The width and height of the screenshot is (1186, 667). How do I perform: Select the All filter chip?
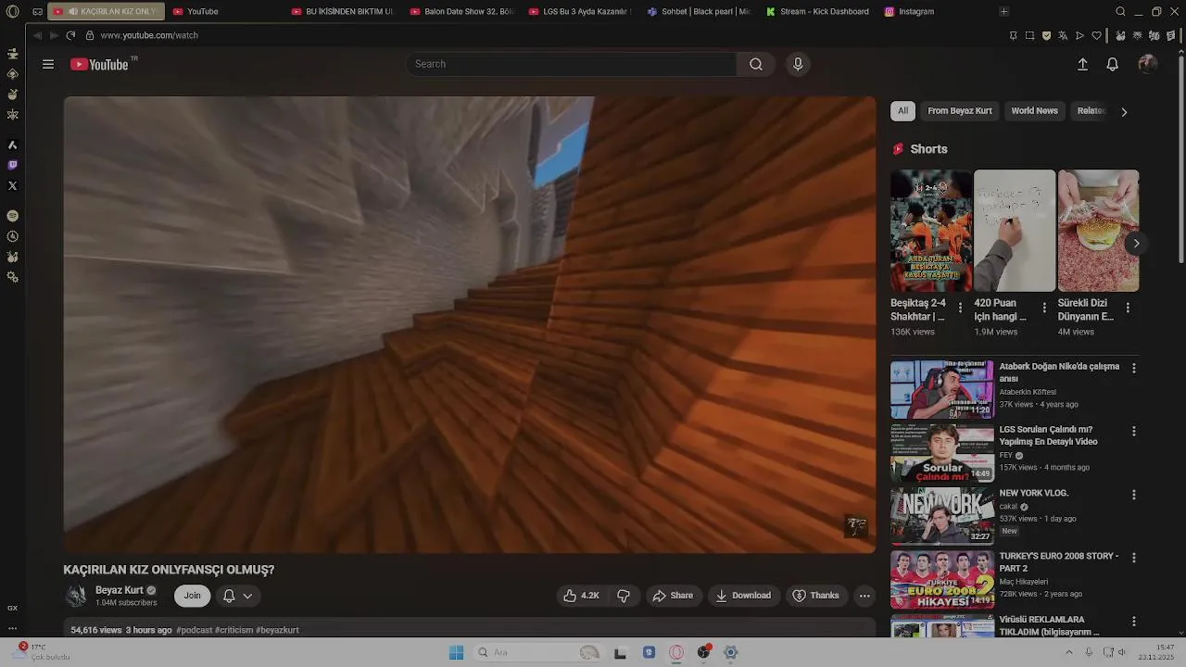pos(902,111)
